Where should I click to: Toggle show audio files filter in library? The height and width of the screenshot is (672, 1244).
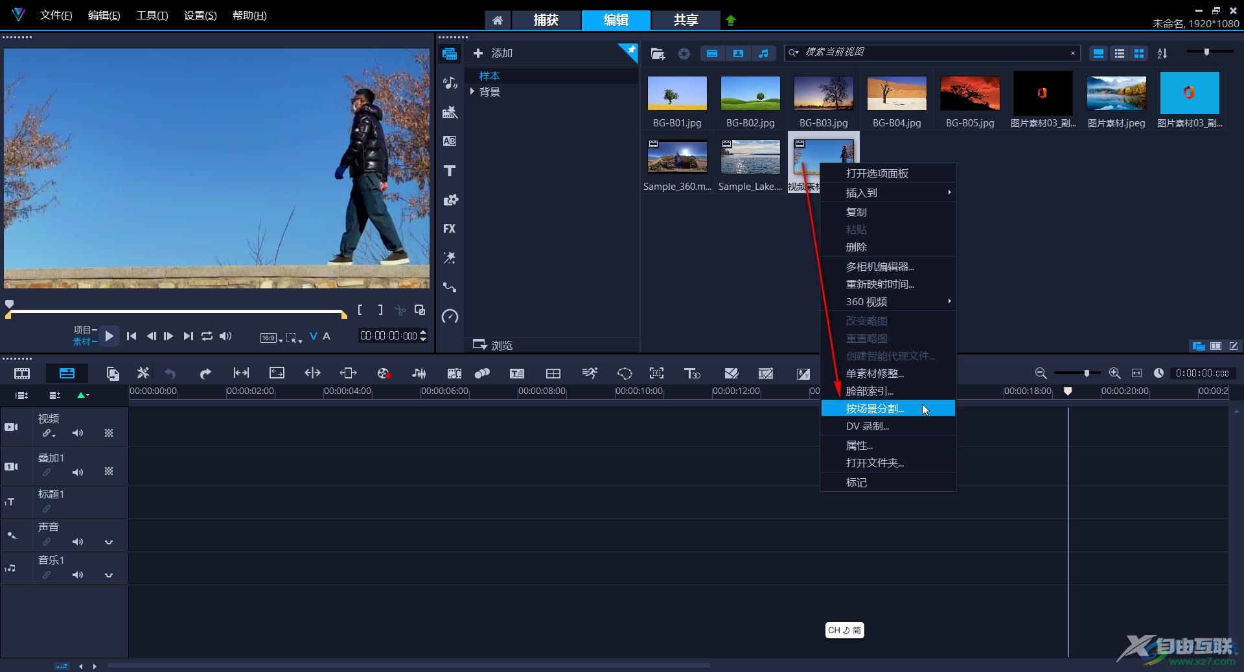pos(764,54)
